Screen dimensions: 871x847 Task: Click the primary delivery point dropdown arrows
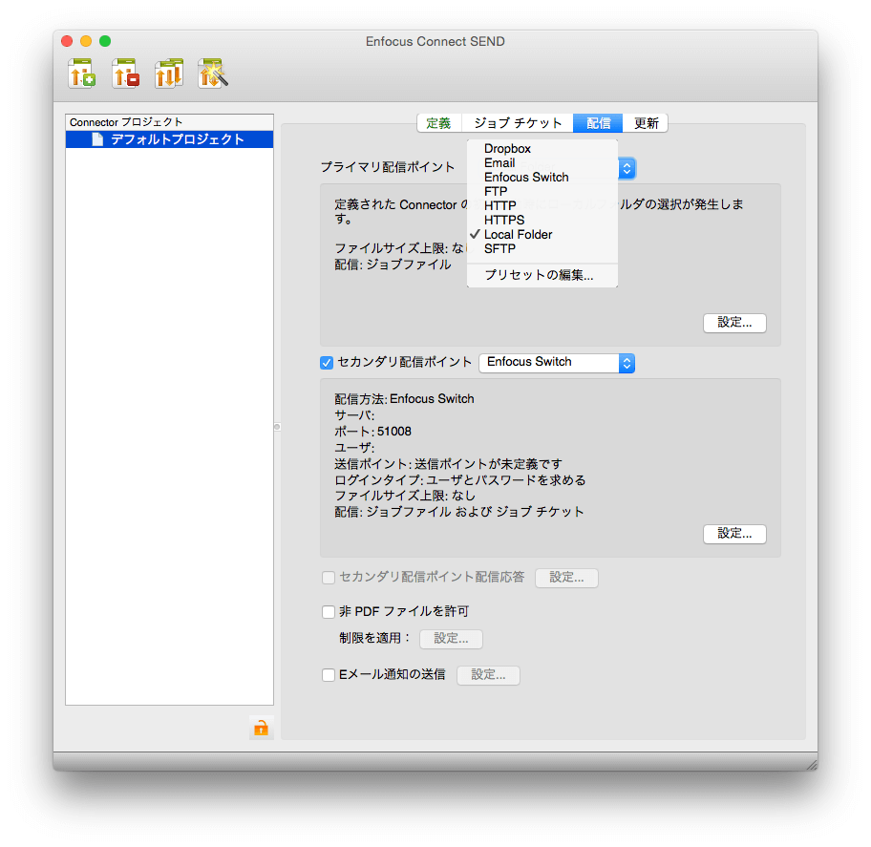(627, 168)
